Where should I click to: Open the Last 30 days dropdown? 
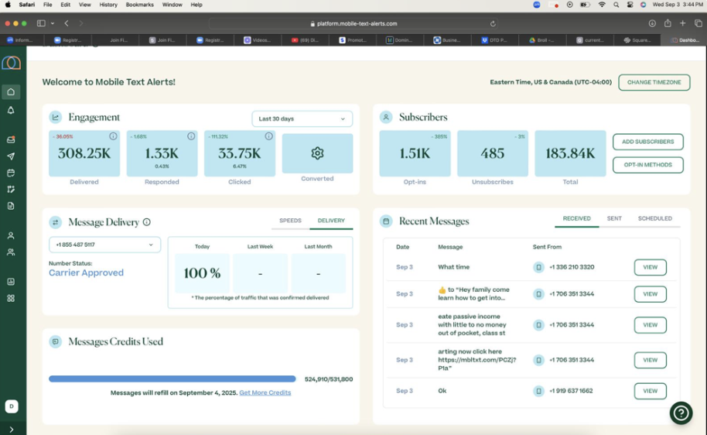[x=302, y=118]
